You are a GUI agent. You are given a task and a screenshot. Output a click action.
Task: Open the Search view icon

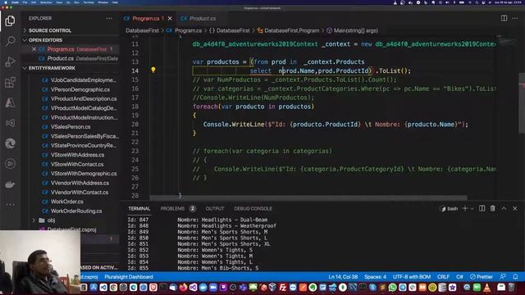pyautogui.click(x=10, y=42)
